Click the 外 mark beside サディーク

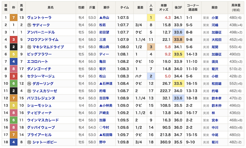[29, 25]
